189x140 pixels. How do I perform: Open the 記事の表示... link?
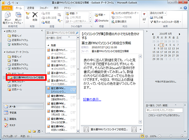(92, 99)
